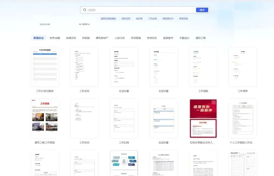This screenshot has width=274, height=176.
Task: Select the 职场办公 category tab
Action: point(39,38)
